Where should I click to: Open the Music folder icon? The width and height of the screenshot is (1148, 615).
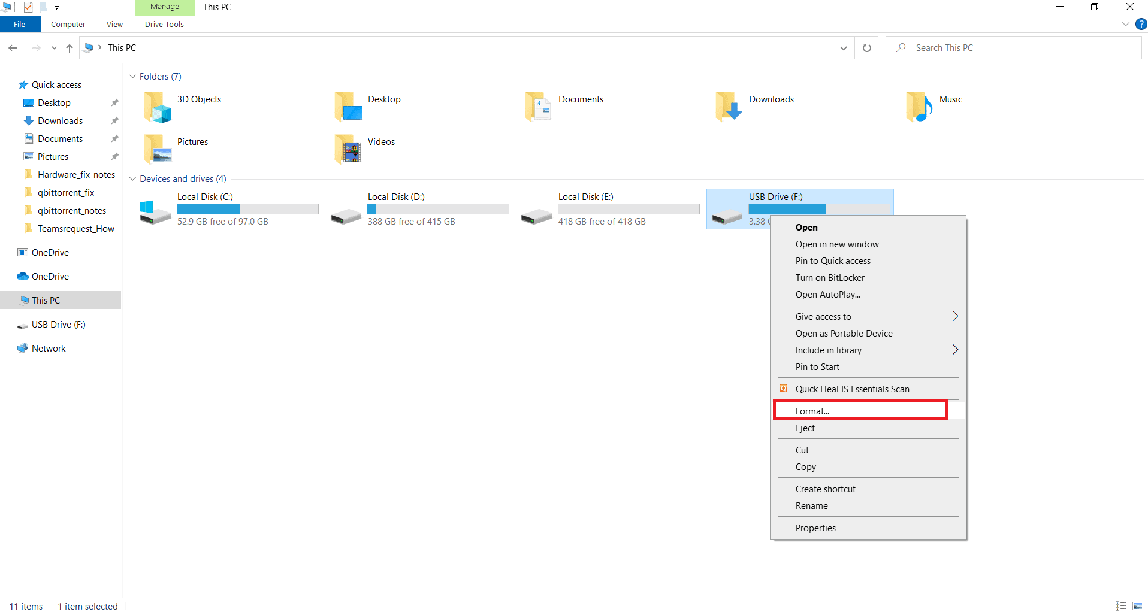pyautogui.click(x=919, y=107)
